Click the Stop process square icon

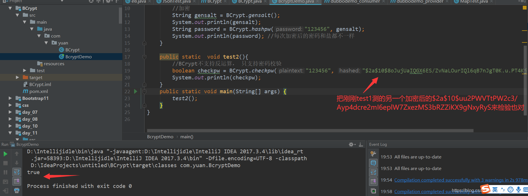5,163
